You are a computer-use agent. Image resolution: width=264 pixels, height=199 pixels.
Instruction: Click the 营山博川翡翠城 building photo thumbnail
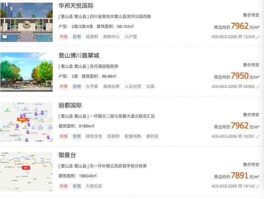click(x=26, y=71)
